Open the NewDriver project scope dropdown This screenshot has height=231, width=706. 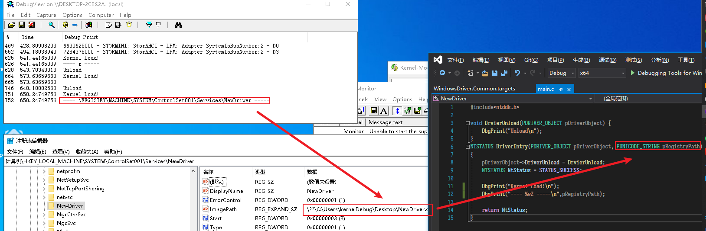513,99
